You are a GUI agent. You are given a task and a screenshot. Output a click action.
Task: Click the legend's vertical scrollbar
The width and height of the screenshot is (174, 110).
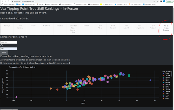(x=172, y=74)
